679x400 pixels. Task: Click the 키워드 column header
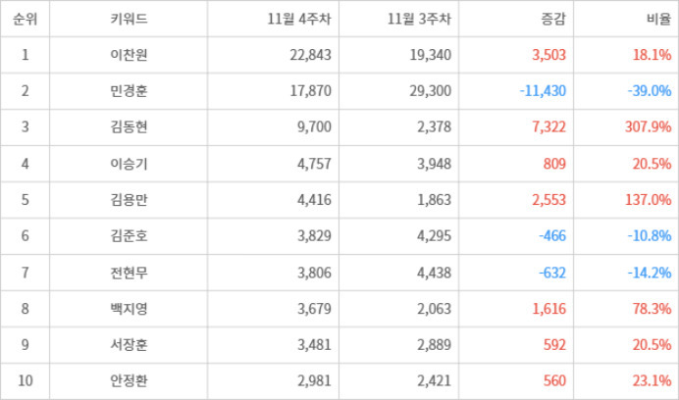click(x=130, y=19)
